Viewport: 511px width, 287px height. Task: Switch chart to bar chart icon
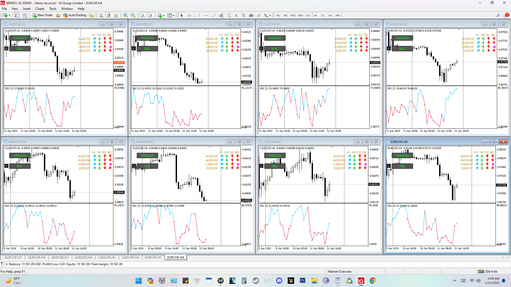[101, 15]
